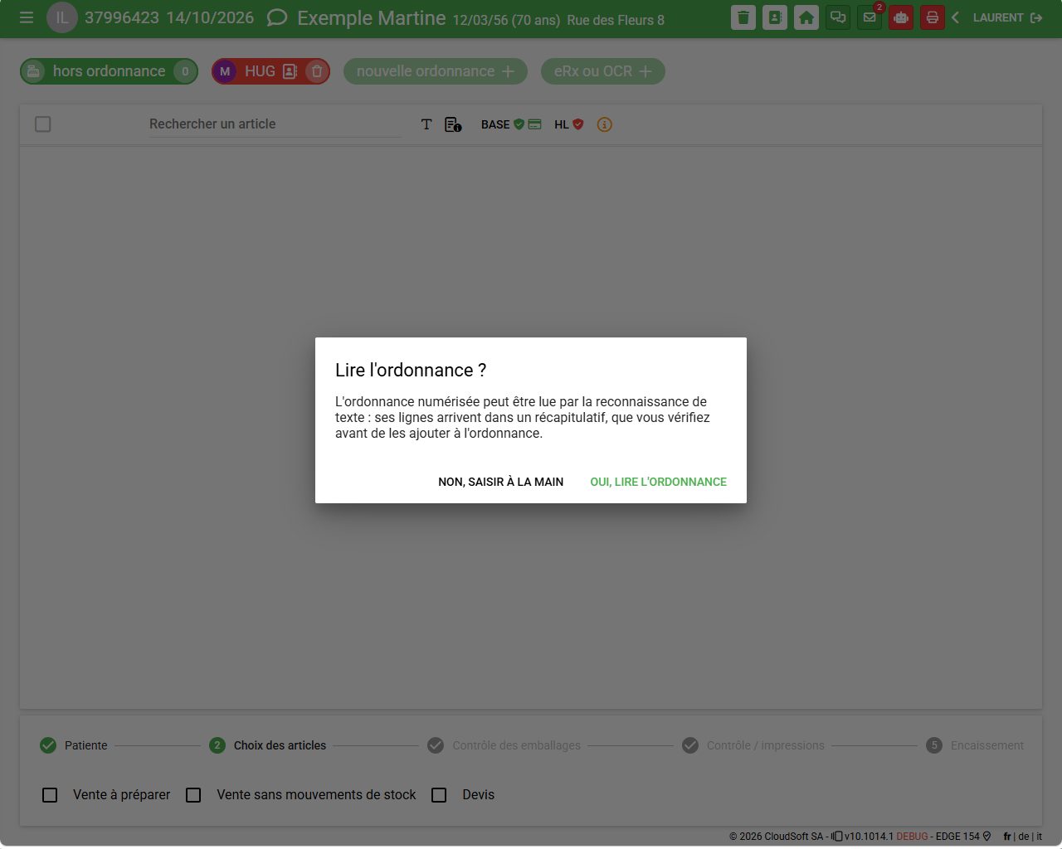
Task: Click eRx ou OCR button
Action: tap(603, 71)
